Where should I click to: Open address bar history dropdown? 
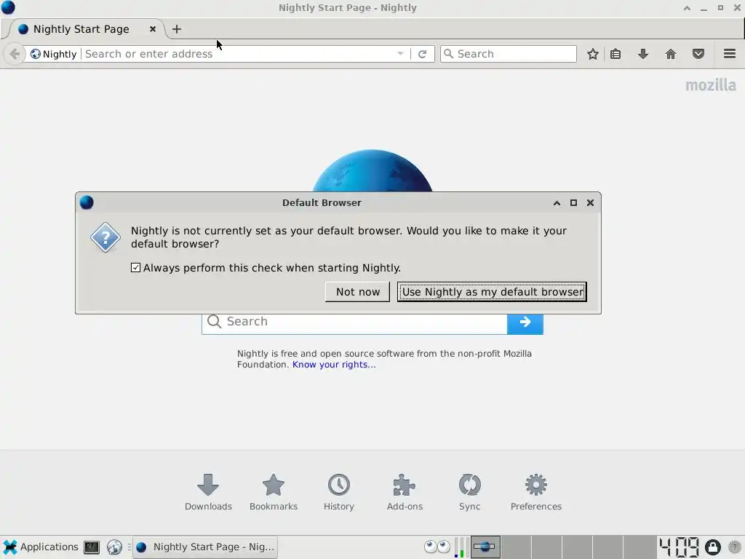(x=401, y=54)
